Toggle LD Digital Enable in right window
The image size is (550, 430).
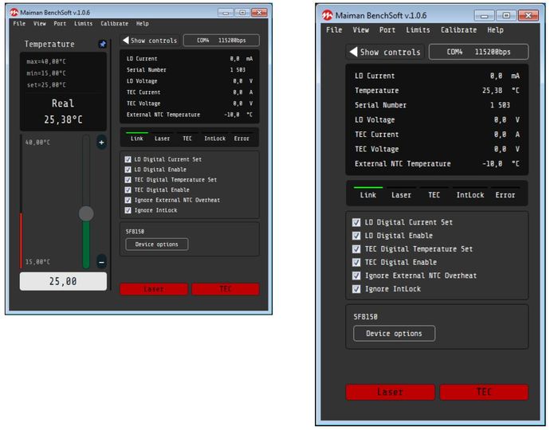click(x=356, y=236)
